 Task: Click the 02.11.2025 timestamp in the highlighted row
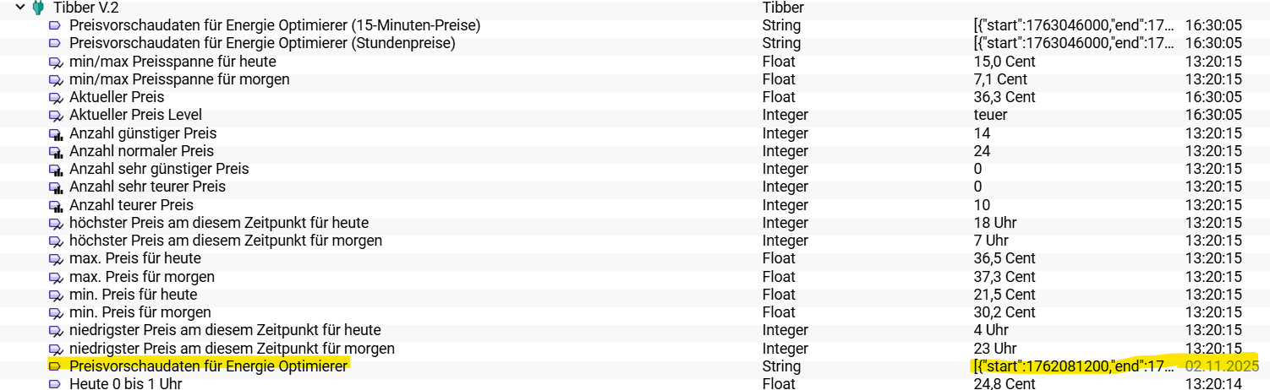tap(1222, 366)
